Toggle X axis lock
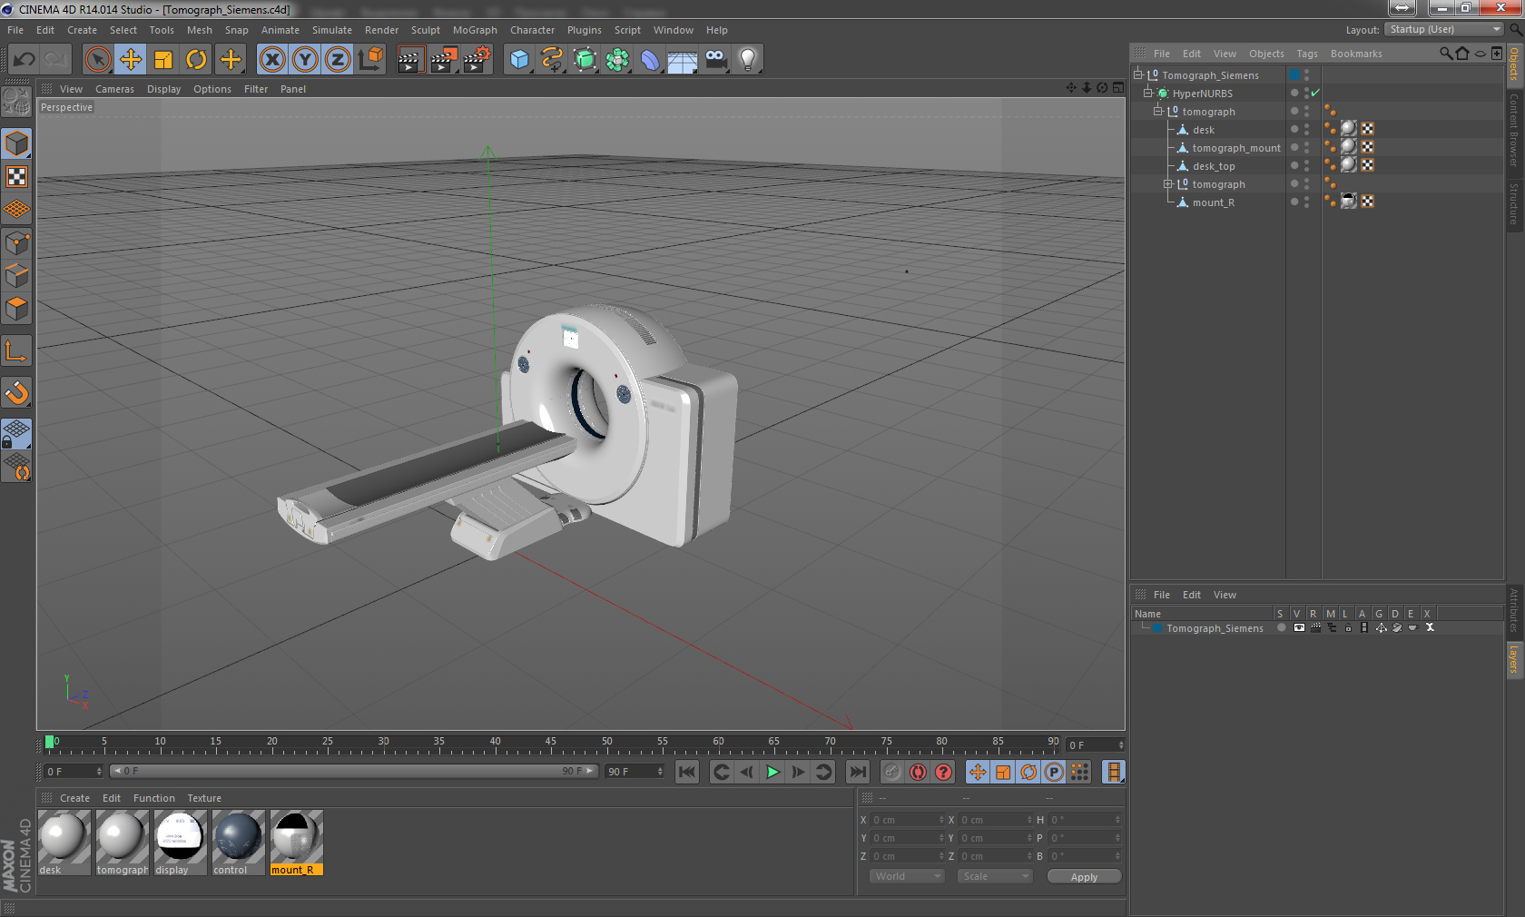The image size is (1525, 917). coord(271,60)
